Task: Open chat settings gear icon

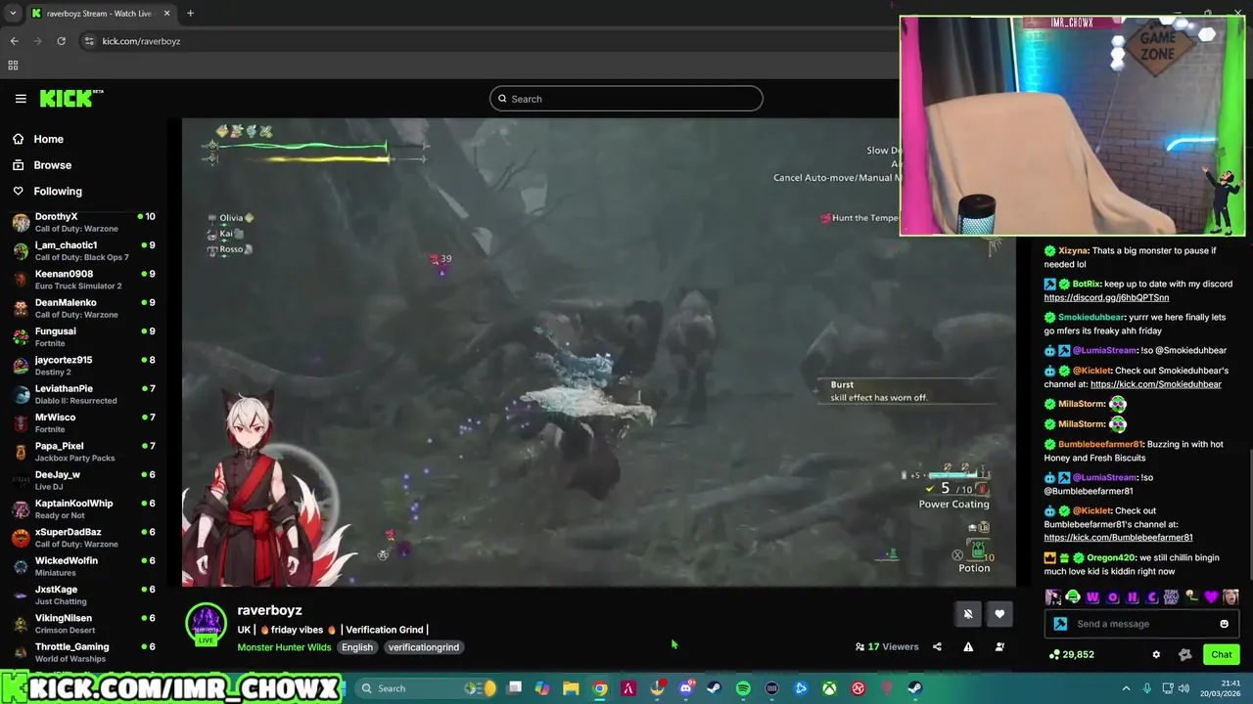Action: [x=1156, y=654]
